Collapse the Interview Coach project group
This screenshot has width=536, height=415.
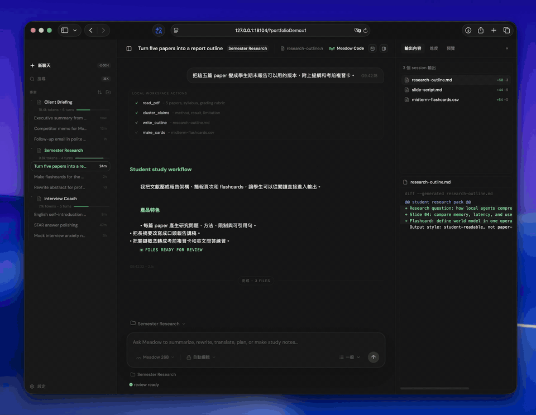(32, 197)
